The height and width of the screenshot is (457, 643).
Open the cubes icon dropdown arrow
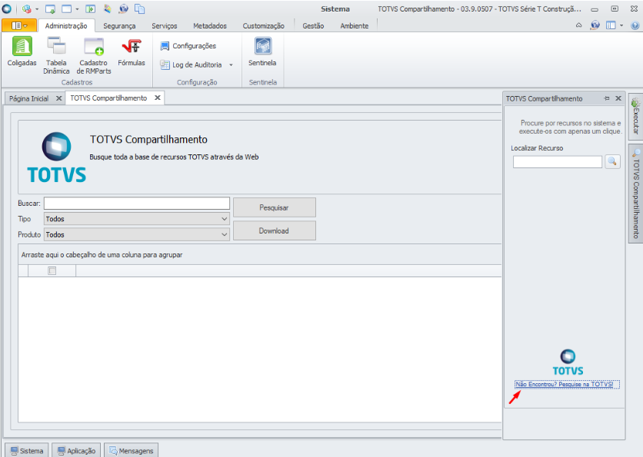tap(37, 9)
